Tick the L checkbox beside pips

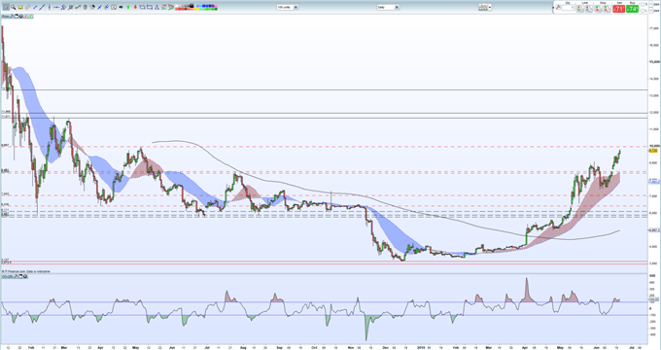click(643, 11)
